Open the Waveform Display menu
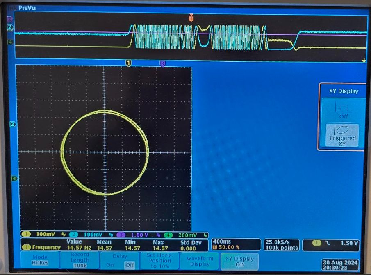This screenshot has width=371, height=275. (200, 261)
